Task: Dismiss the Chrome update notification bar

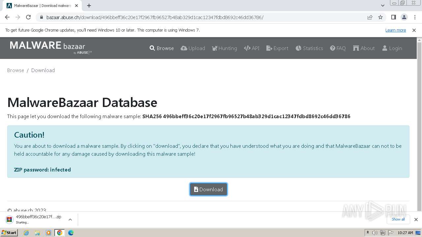Action: 414,30
